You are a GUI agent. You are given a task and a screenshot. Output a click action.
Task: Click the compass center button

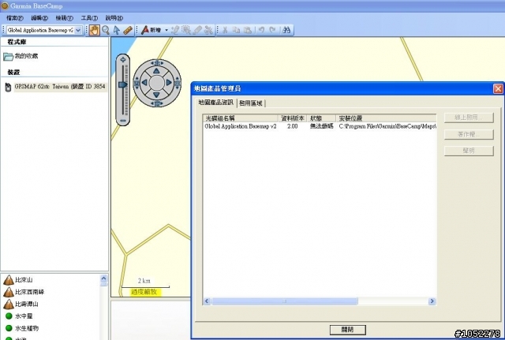tap(157, 83)
